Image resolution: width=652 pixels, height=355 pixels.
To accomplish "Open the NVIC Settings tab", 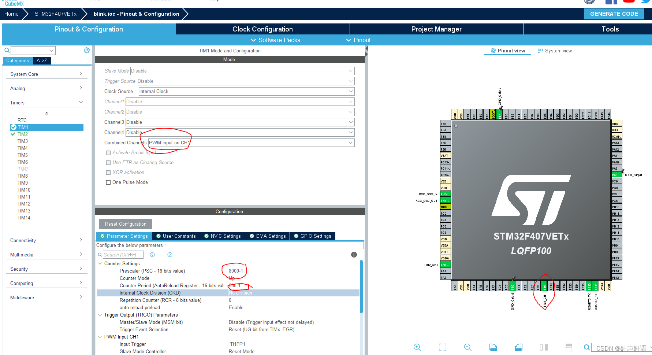I will (223, 236).
